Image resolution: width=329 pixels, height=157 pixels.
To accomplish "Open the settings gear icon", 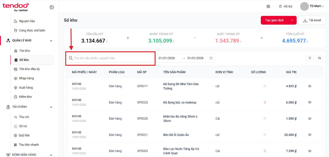I will tap(268, 6).
